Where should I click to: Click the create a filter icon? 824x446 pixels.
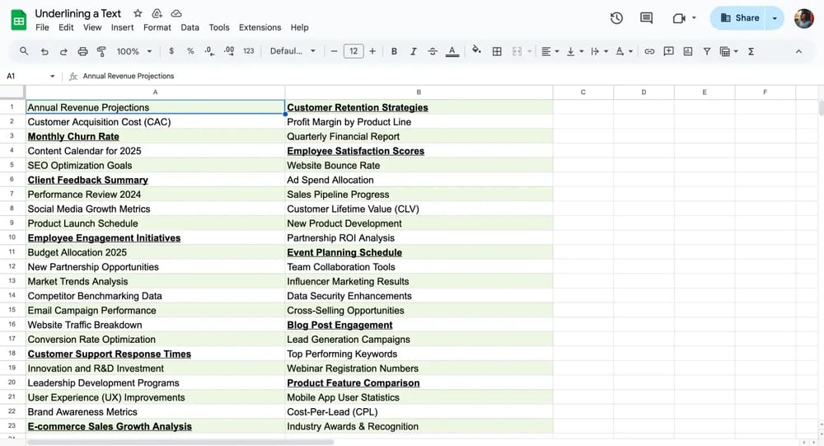tap(707, 51)
